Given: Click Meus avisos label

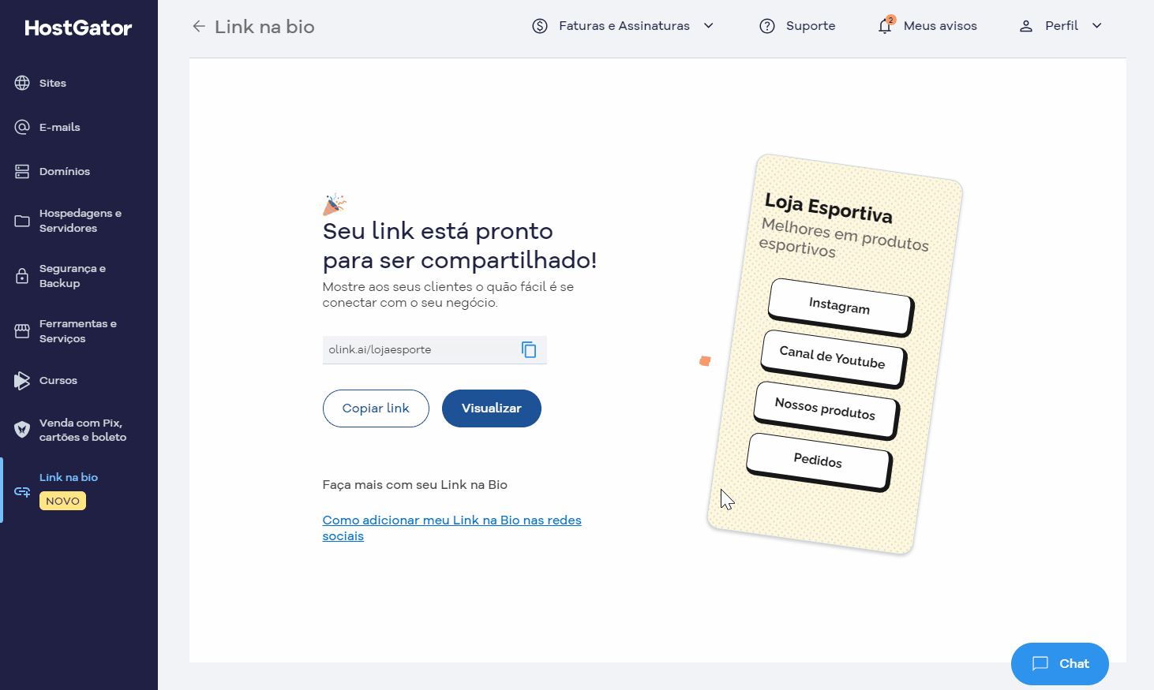Looking at the screenshot, I should 940,26.
